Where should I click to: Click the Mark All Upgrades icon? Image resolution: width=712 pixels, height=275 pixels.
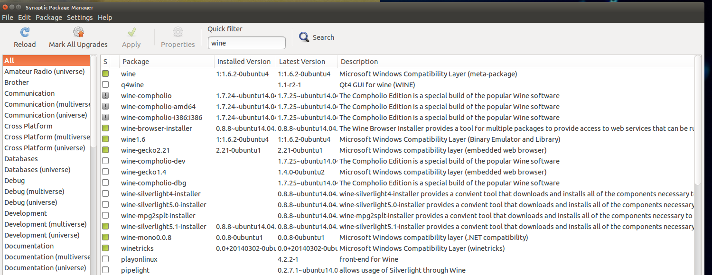coord(78,32)
